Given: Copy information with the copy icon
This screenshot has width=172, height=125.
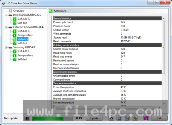Looking at the screenshot, I should coord(127,118).
